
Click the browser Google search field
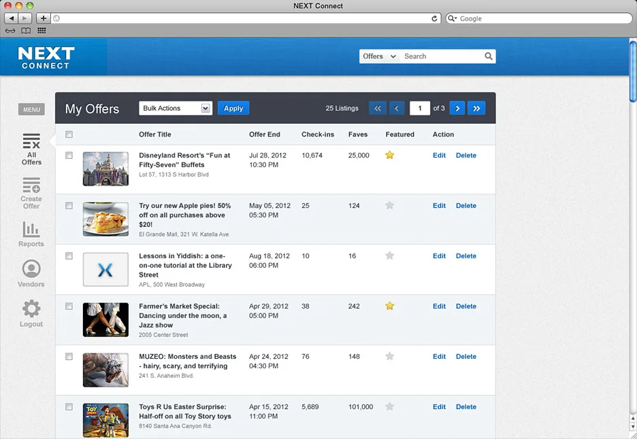[539, 18]
